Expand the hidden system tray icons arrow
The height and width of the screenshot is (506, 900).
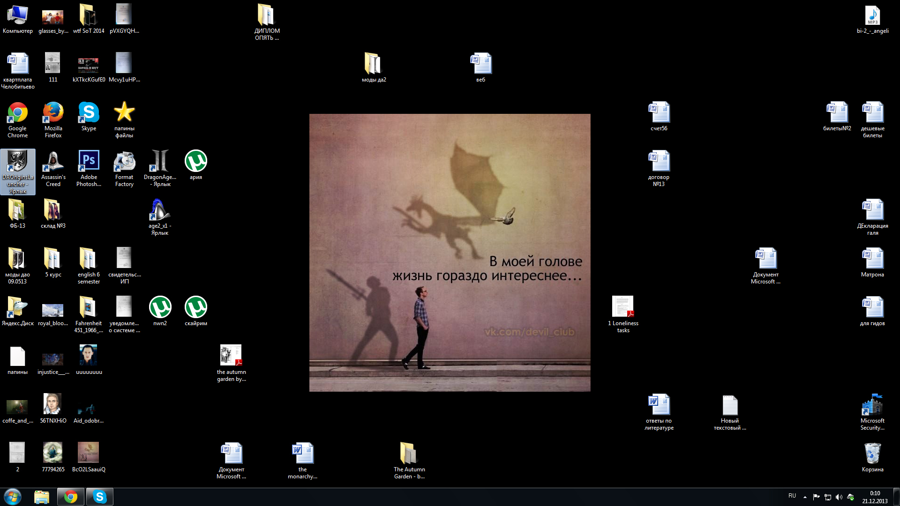(x=805, y=497)
